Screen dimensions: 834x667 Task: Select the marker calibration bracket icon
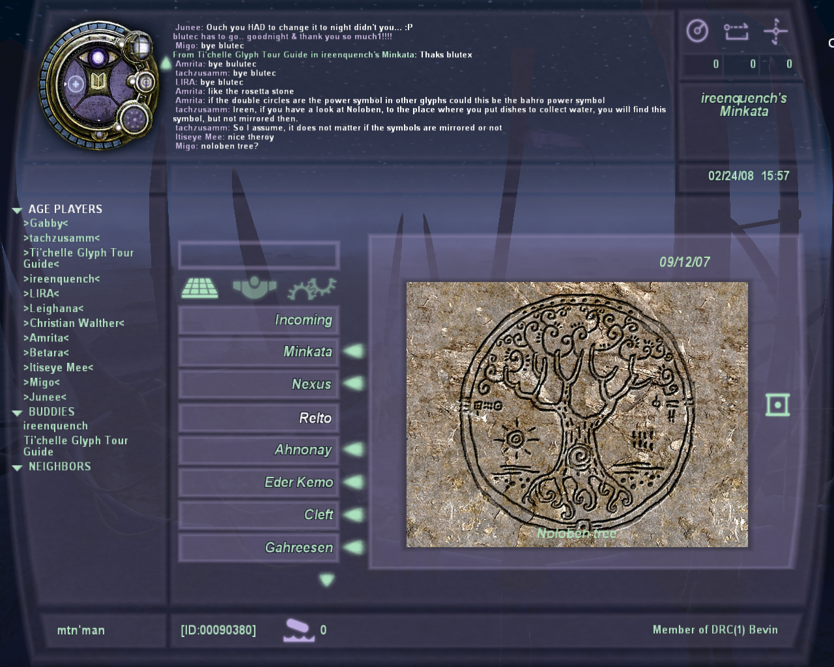click(x=736, y=31)
